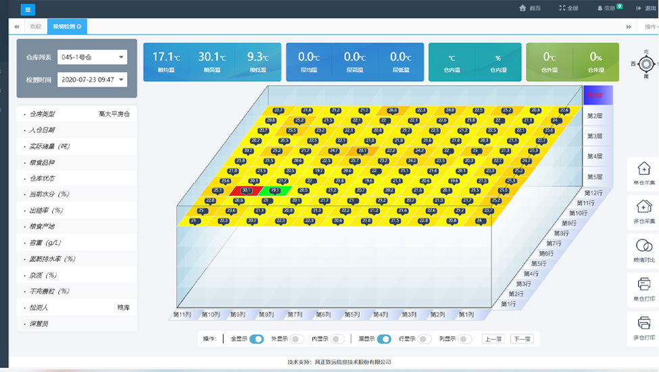Select 第11行 row label
The width and height of the screenshot is (659, 372).
click(x=585, y=203)
